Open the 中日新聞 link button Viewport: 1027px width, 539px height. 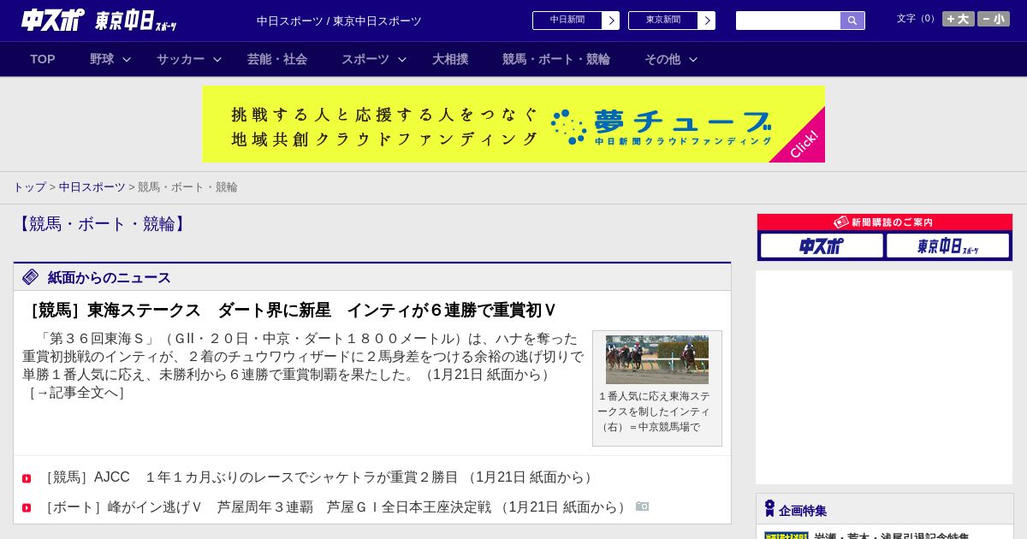pyautogui.click(x=567, y=21)
